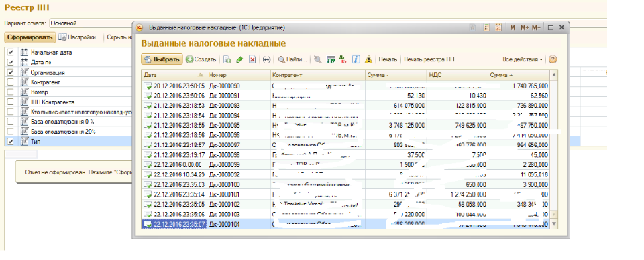Click the green TD icon in toolbar
The image size is (644, 260).
pyautogui.click(x=331, y=59)
